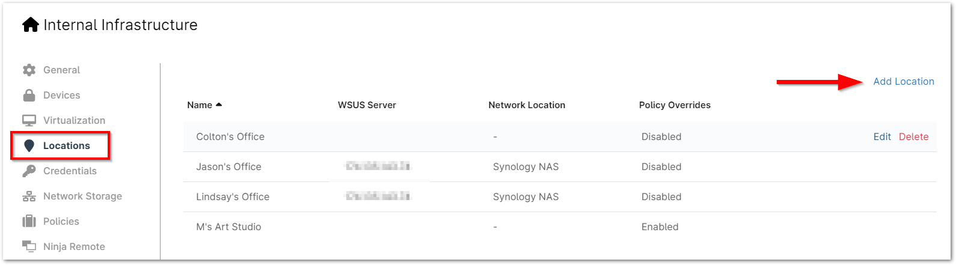Open the Credentials settings section
The image size is (956, 265).
click(x=70, y=171)
